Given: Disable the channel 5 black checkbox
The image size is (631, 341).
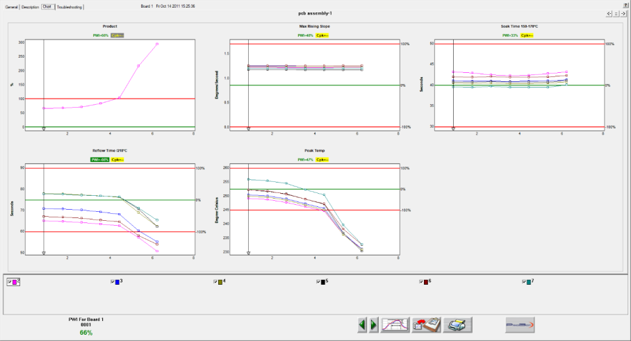Looking at the screenshot, I should click(x=318, y=281).
